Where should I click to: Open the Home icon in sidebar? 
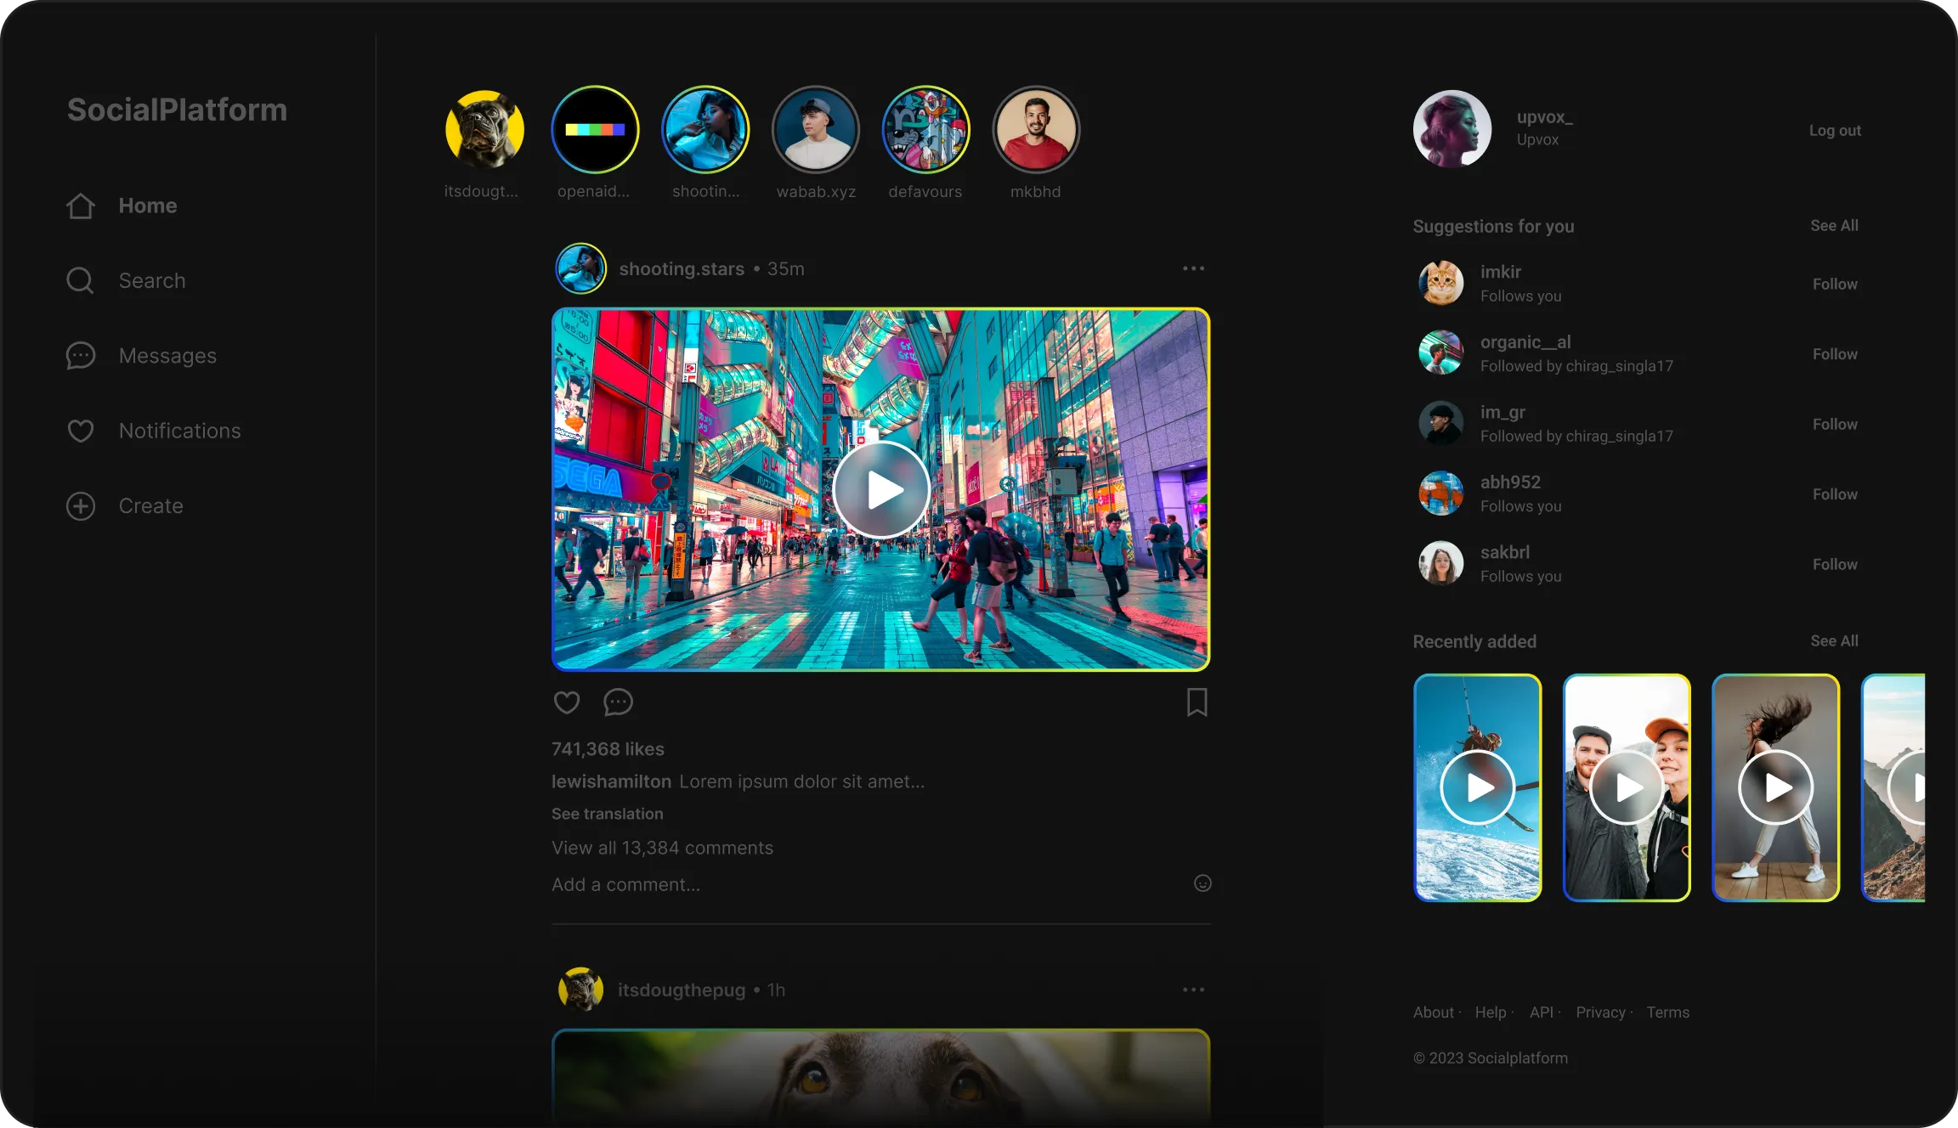coord(81,206)
